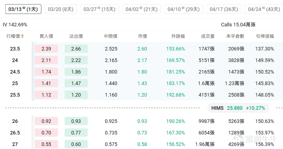Click the 買入價 column header

(x=46, y=36)
